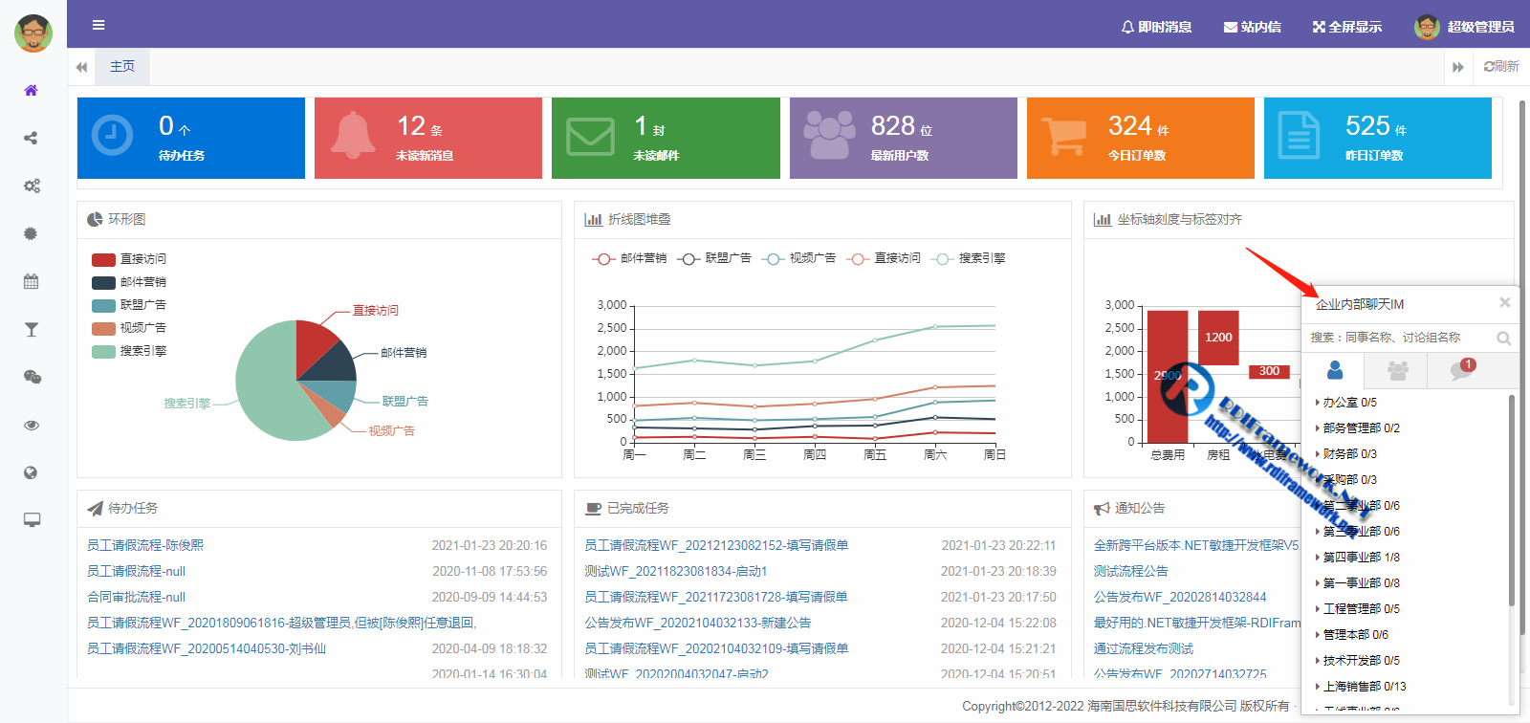
Task: Open 站内信 mailbox
Action: [x=1252, y=27]
